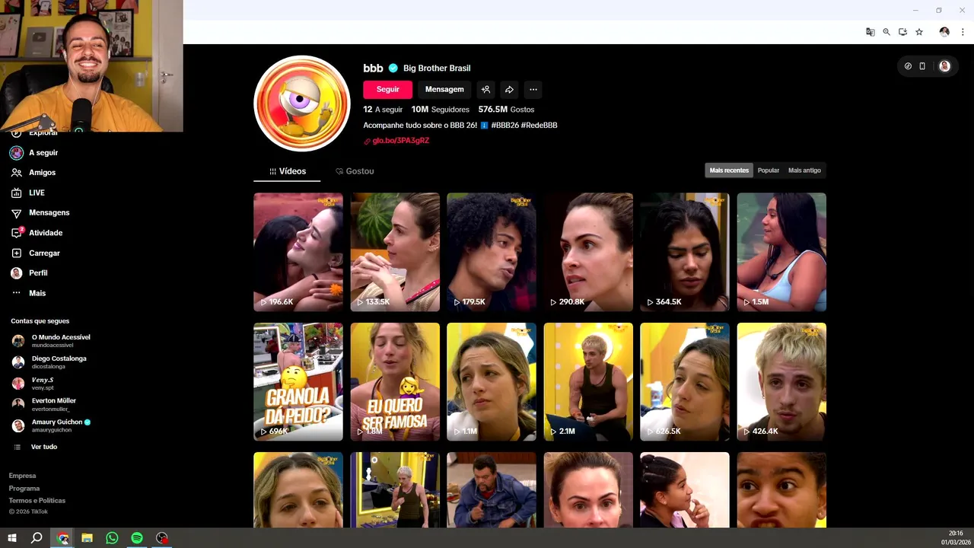Click the TikTok get app phone icon
Image resolution: width=974 pixels, height=548 pixels.
(922, 66)
